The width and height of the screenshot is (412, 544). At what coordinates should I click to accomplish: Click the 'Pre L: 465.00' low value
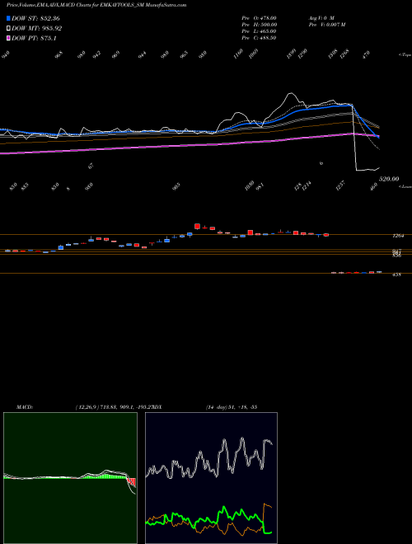[x=259, y=31]
